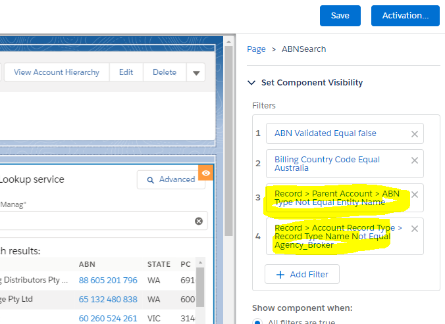Click the ABNSearch breadcrumb text
Screen dimensions: 445x324
pyautogui.click(x=303, y=49)
